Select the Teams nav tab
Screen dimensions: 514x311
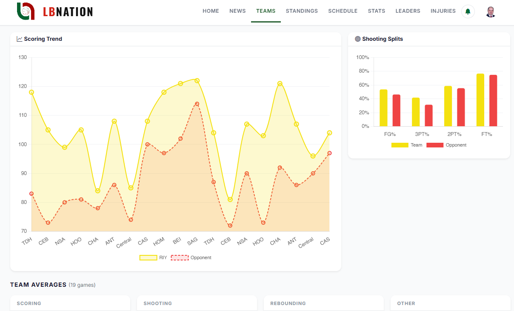click(x=266, y=11)
